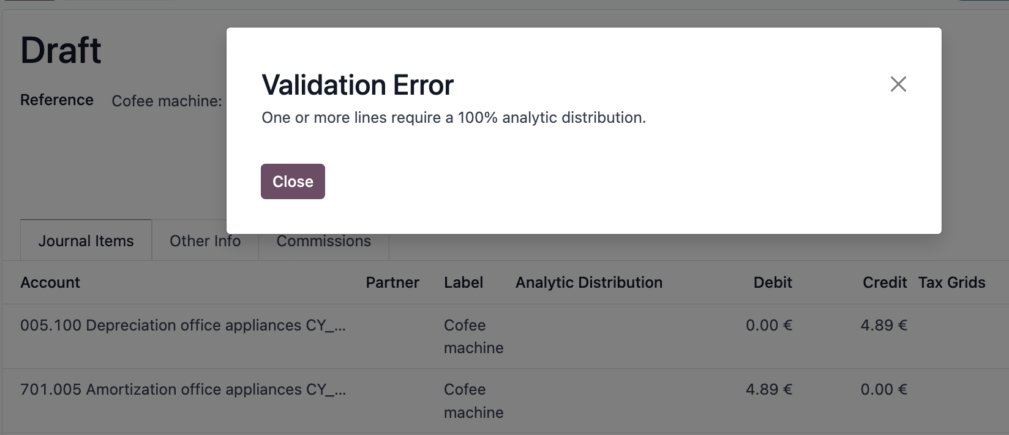Click the Close button in the dialog
1009x435 pixels.
(x=293, y=181)
